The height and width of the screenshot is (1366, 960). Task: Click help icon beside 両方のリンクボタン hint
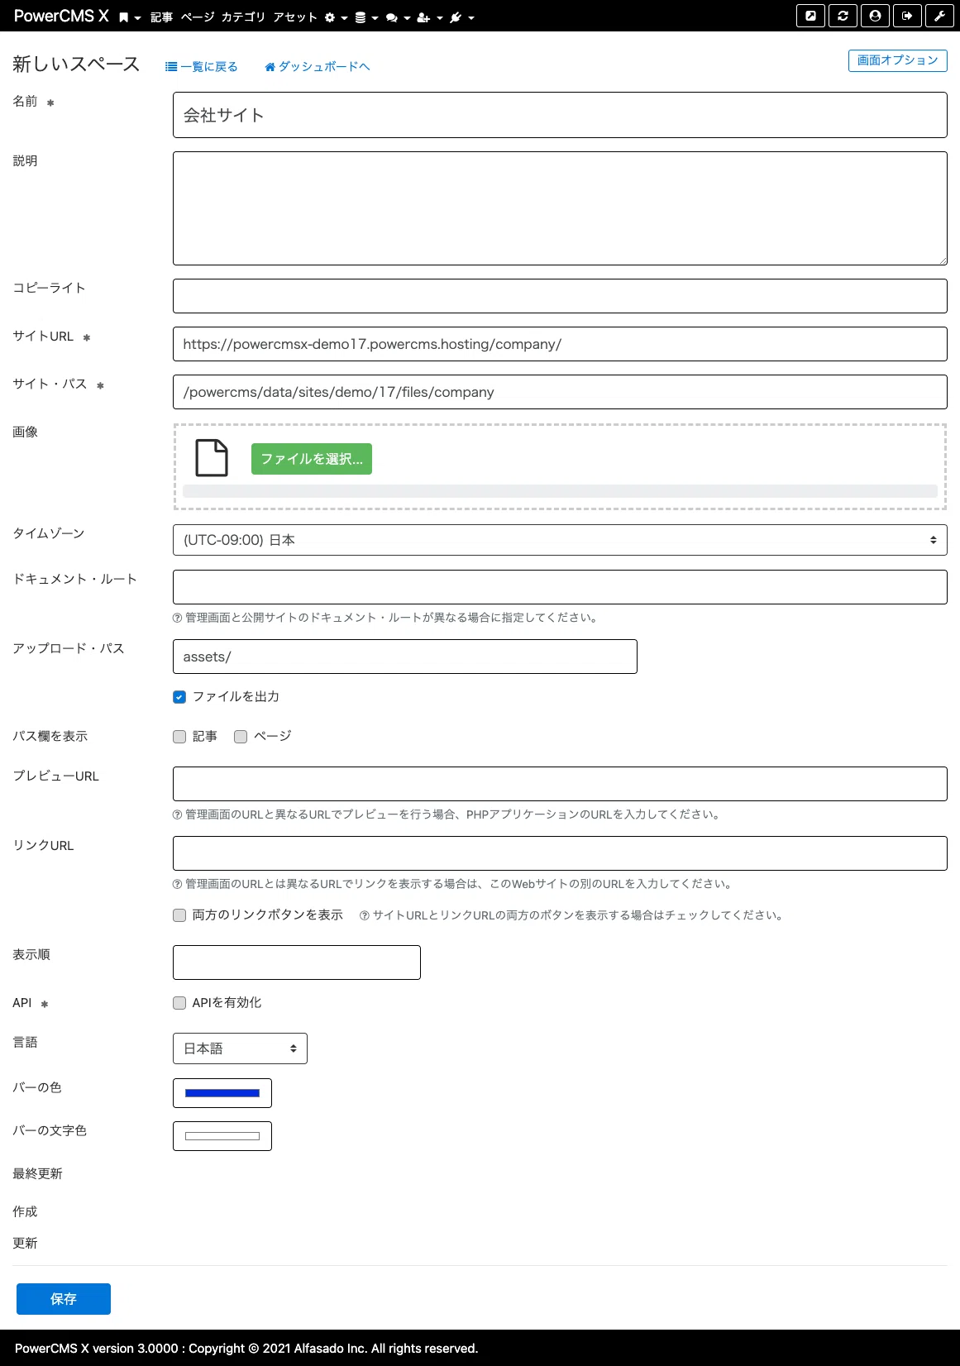364,915
